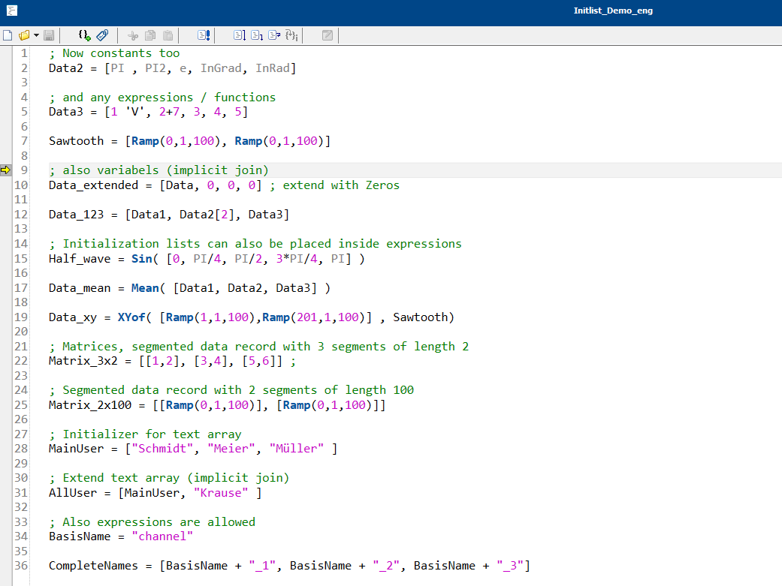Click the script with return arrow icon
The height and width of the screenshot is (586, 782).
click(274, 35)
